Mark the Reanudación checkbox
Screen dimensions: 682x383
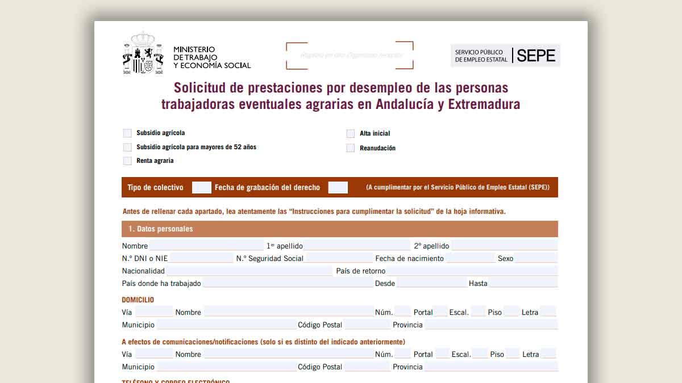351,148
